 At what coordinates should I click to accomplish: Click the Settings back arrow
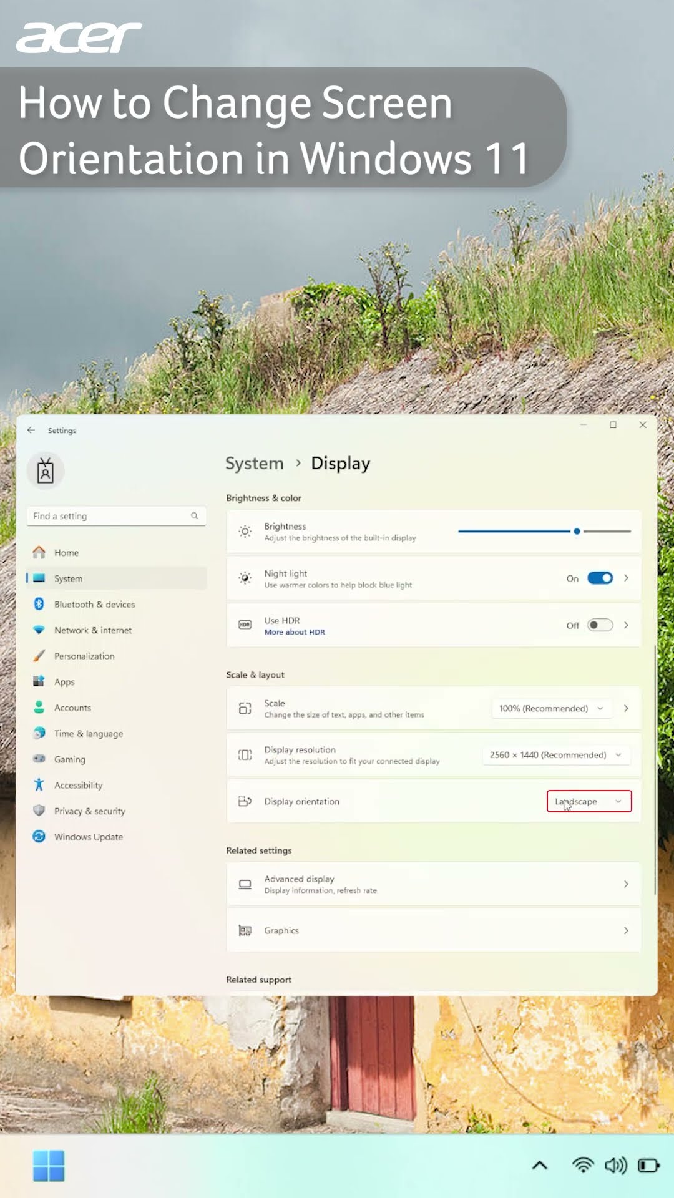[x=31, y=430]
